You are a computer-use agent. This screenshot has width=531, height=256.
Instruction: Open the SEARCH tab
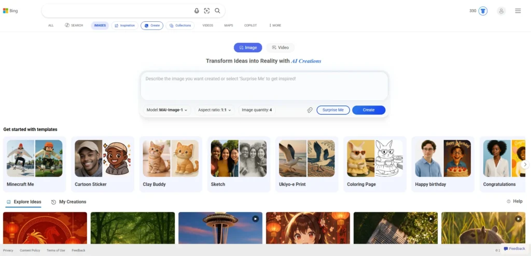point(74,25)
